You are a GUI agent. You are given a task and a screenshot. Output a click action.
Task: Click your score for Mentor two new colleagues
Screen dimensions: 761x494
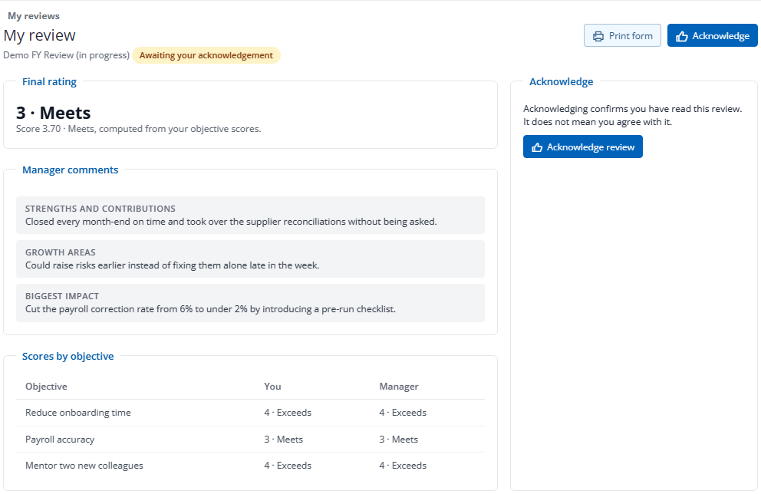[288, 466]
